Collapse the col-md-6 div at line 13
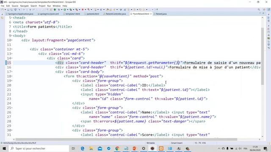 click(x=12, y=54)
